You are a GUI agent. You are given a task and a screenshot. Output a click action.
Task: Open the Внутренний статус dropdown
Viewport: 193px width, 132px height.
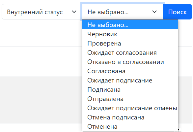click(42, 12)
